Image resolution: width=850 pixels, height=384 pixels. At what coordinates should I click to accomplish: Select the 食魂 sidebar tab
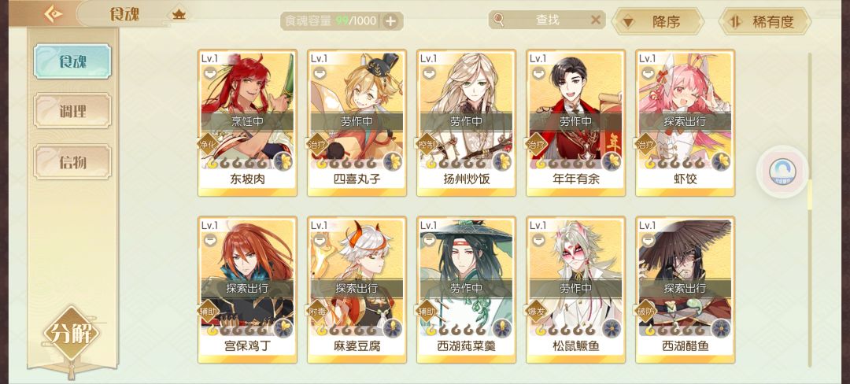(x=72, y=61)
